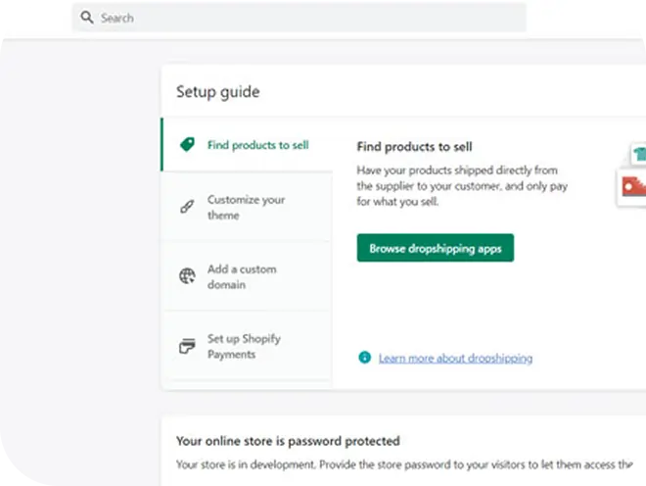This screenshot has width=646, height=486.
Task: Click the online store password protected heading
Action: click(288, 442)
